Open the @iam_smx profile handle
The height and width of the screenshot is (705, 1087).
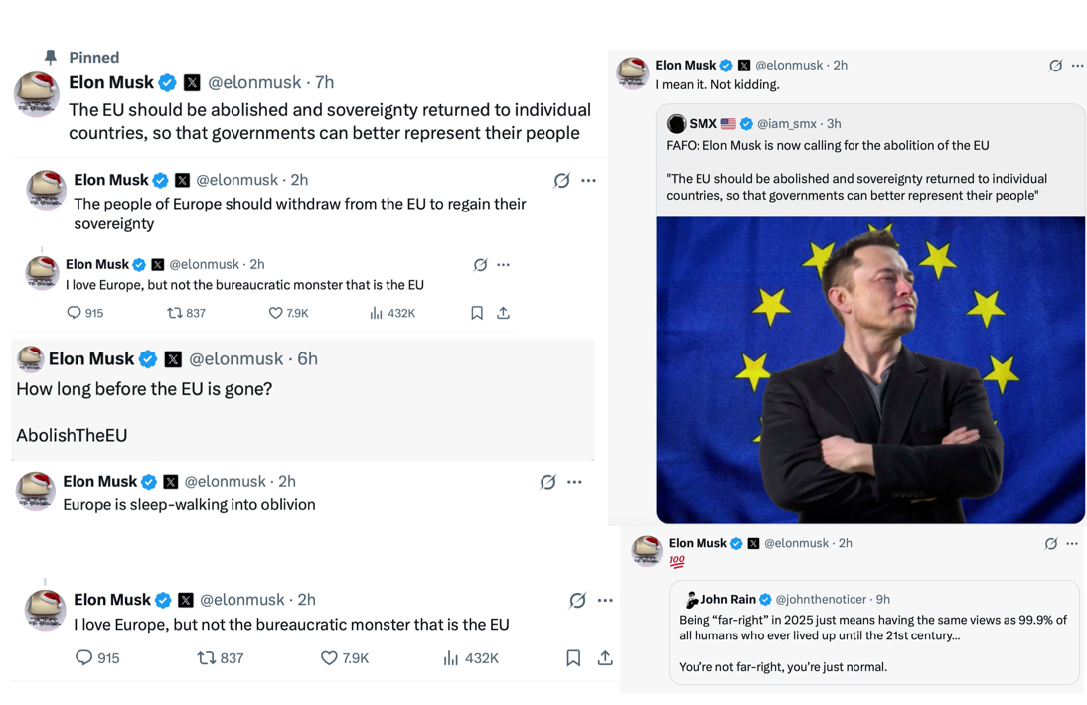pyautogui.click(x=788, y=124)
